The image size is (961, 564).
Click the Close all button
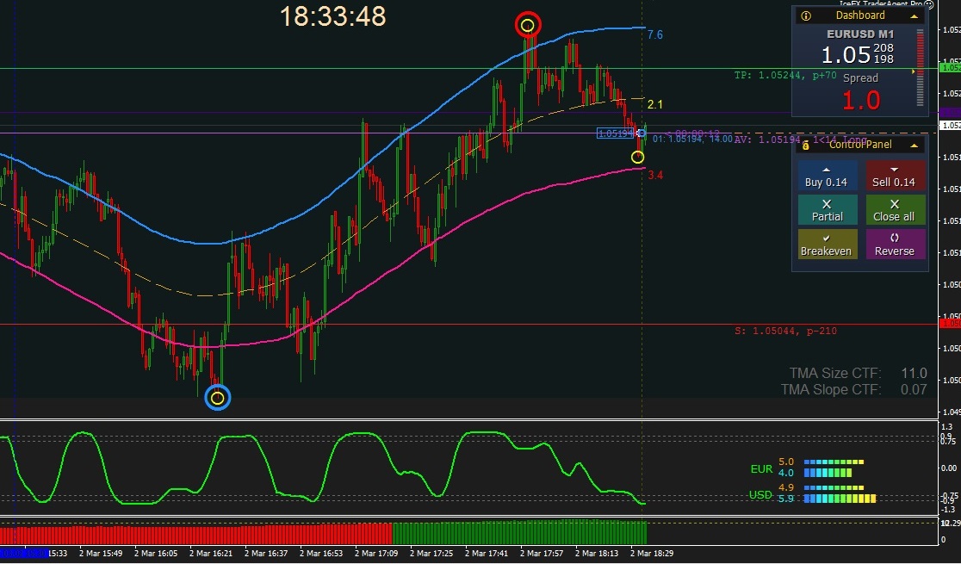coord(895,210)
